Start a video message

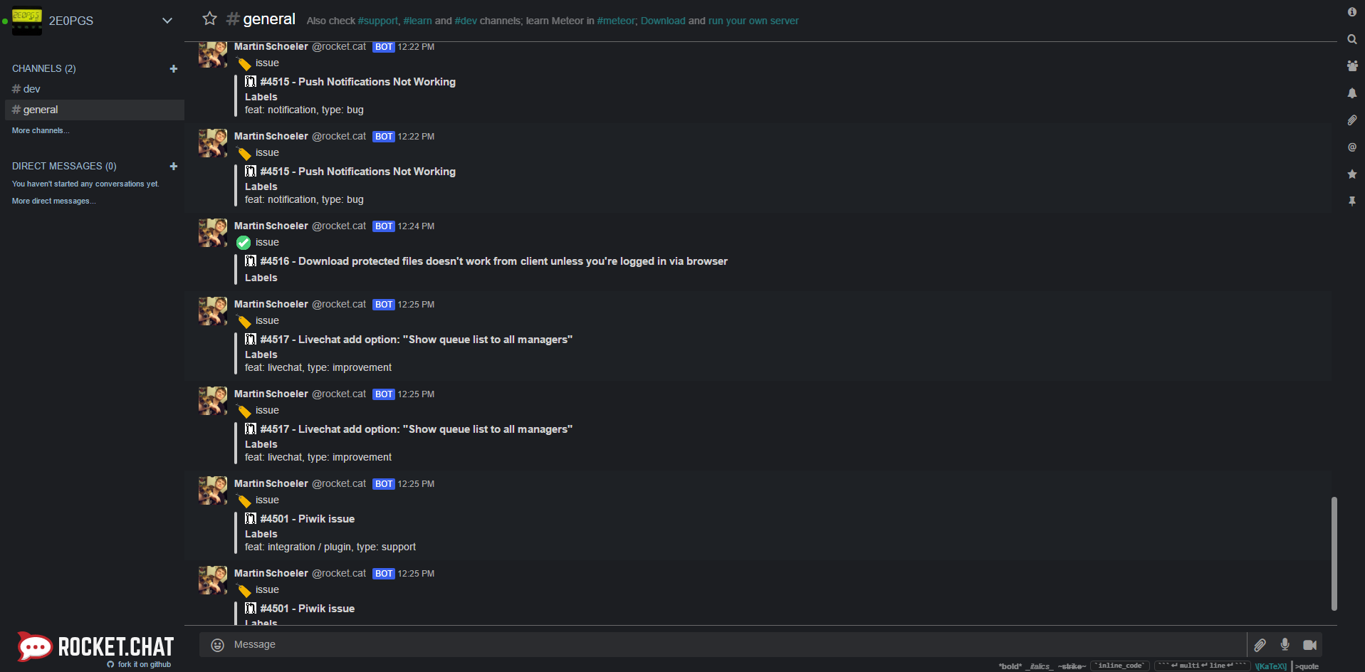tap(1311, 645)
